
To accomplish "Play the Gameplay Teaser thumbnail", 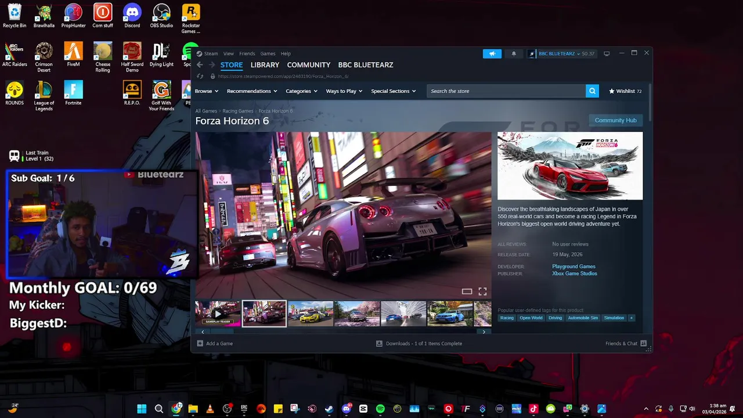I will click(x=218, y=313).
